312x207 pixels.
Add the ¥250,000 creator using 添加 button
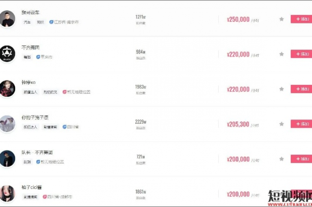tap(301, 19)
